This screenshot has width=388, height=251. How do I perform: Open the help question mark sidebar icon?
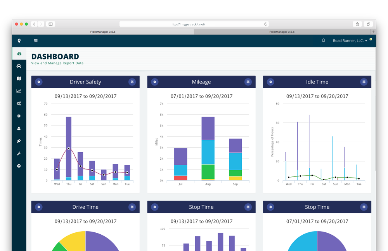(x=19, y=166)
